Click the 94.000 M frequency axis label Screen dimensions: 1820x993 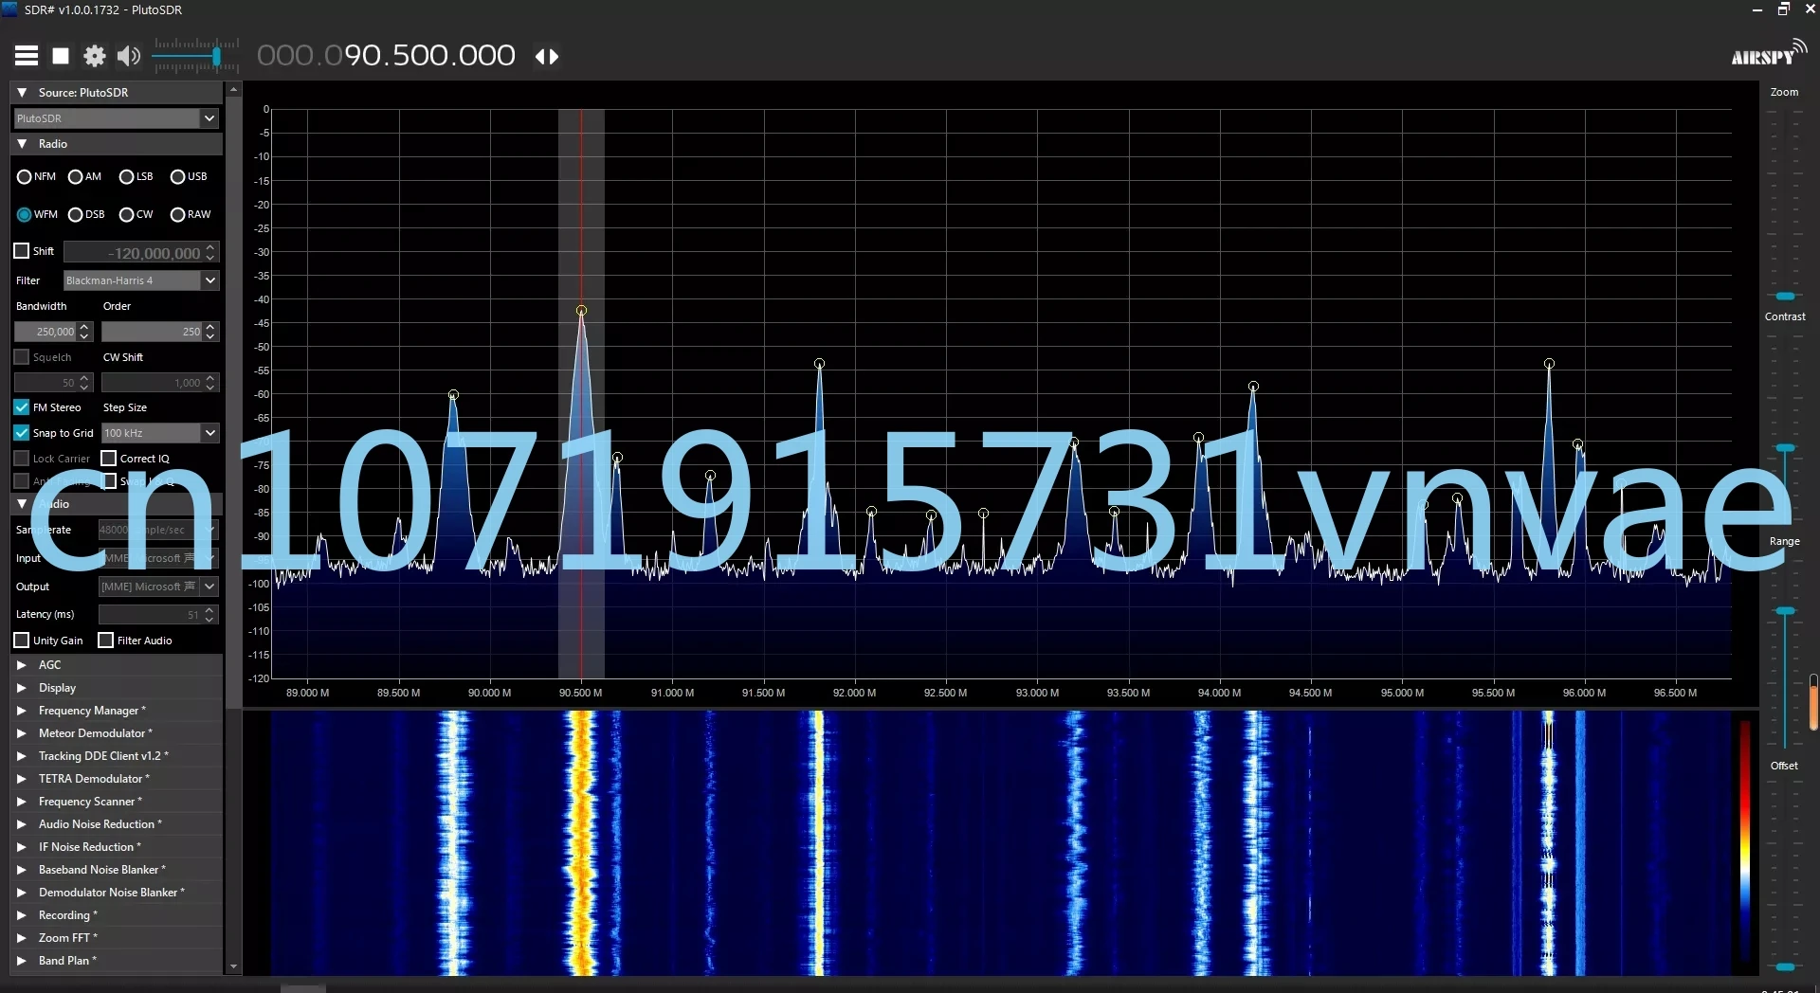click(x=1220, y=693)
